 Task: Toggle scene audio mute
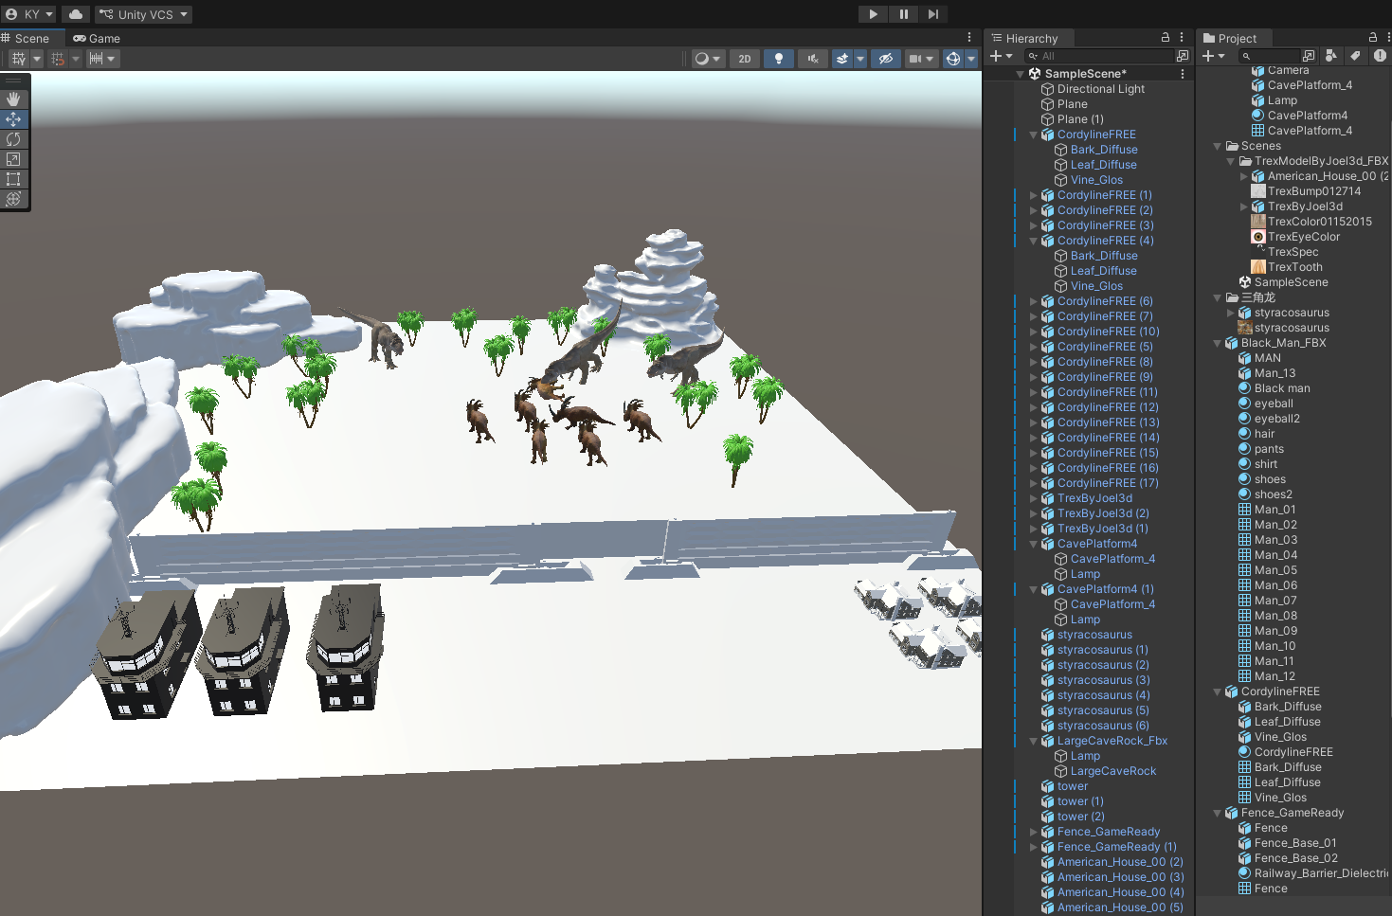point(813,59)
